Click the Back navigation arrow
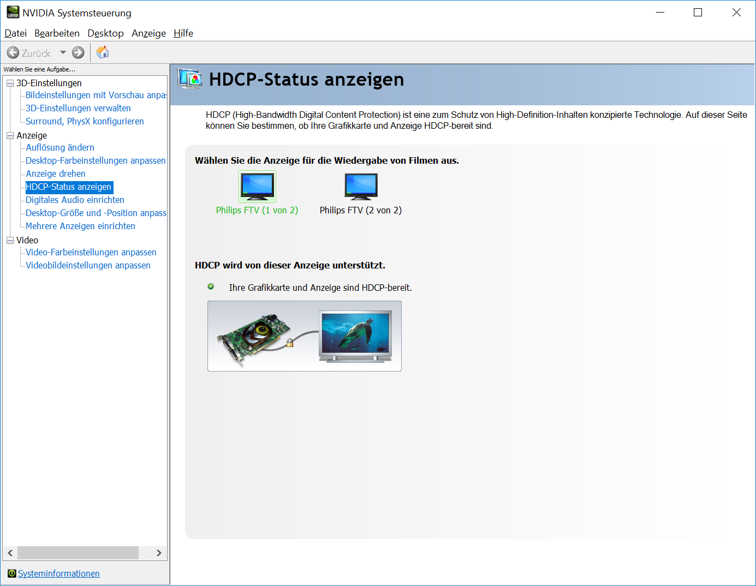The height and width of the screenshot is (586, 756). click(x=12, y=52)
